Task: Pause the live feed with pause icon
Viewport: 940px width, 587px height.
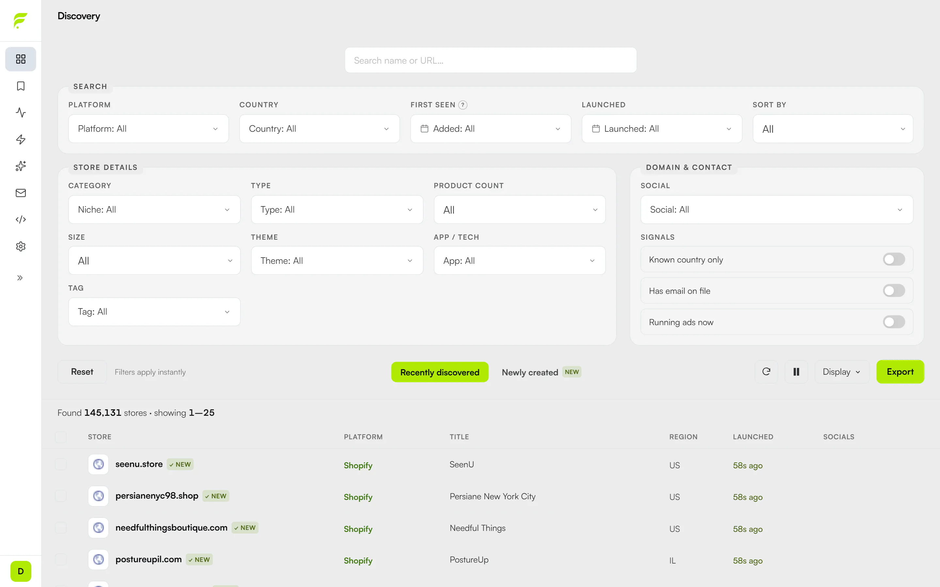Action: pos(796,371)
